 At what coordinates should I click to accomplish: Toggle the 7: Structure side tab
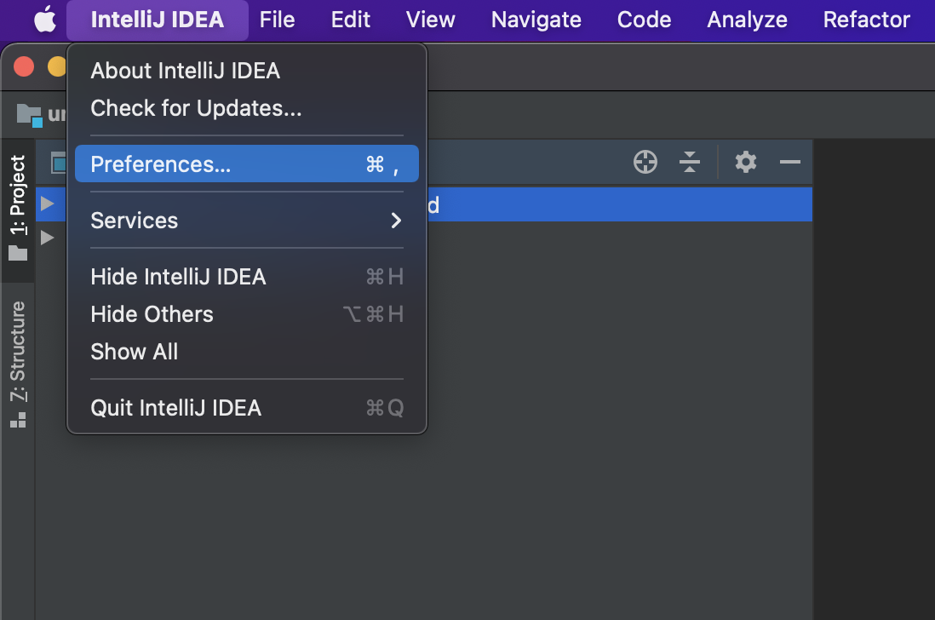[18, 365]
